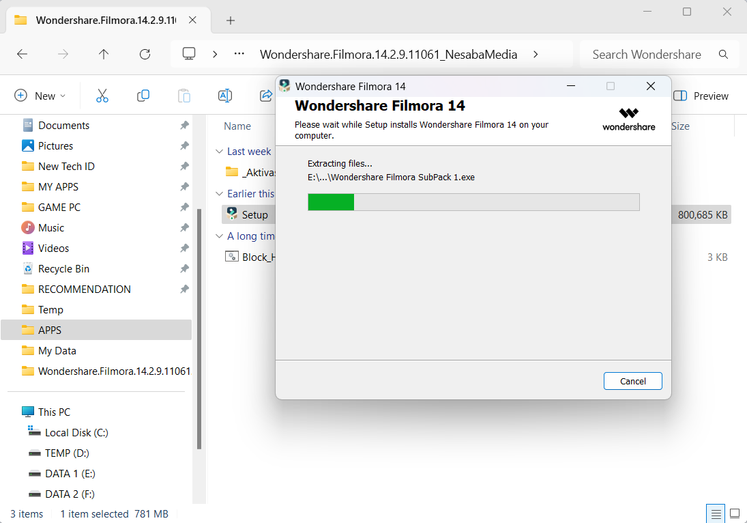Toggle the Preview pane

701,96
